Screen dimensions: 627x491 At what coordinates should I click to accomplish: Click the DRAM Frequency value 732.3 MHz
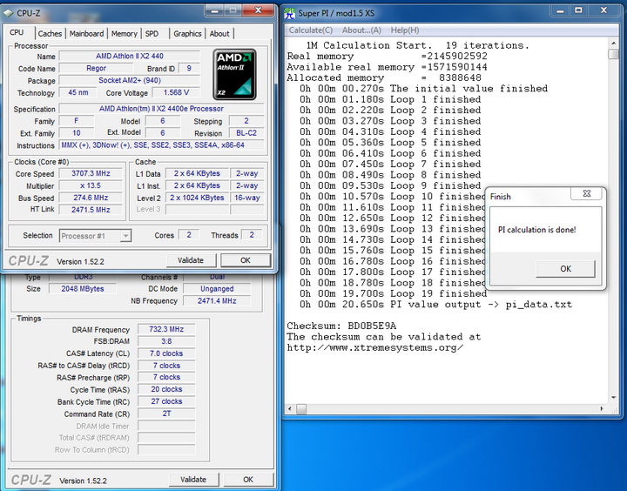click(166, 329)
